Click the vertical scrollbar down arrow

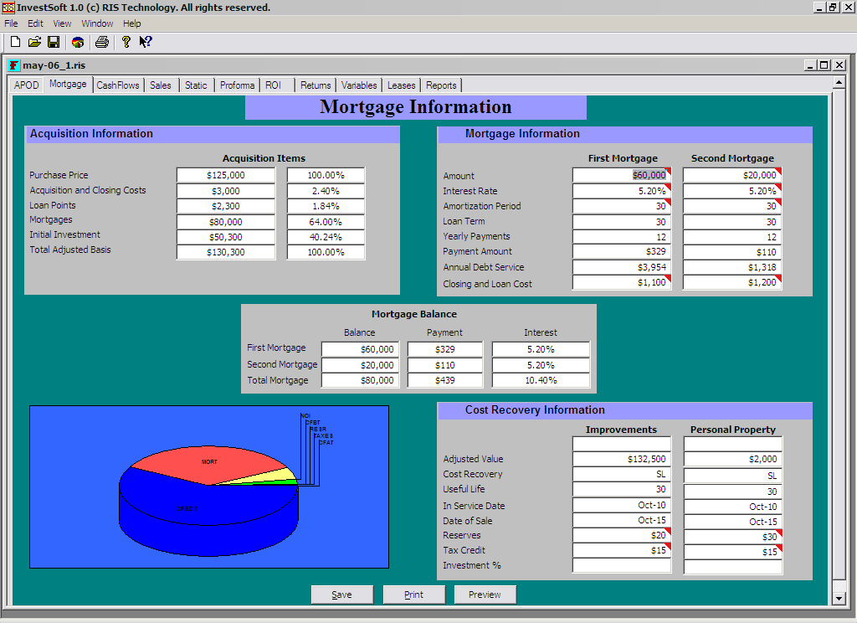(839, 599)
